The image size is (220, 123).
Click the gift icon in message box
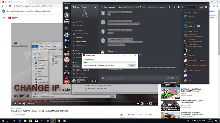[x=168, y=78]
